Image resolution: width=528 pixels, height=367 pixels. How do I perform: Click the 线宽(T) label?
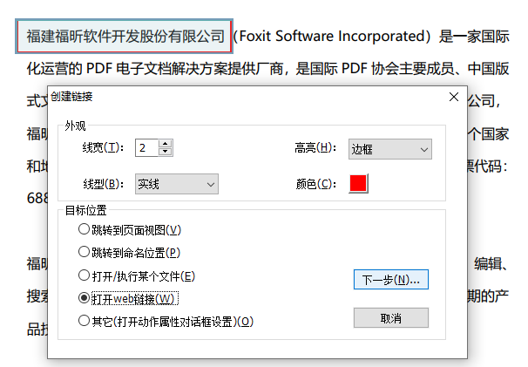(x=103, y=148)
